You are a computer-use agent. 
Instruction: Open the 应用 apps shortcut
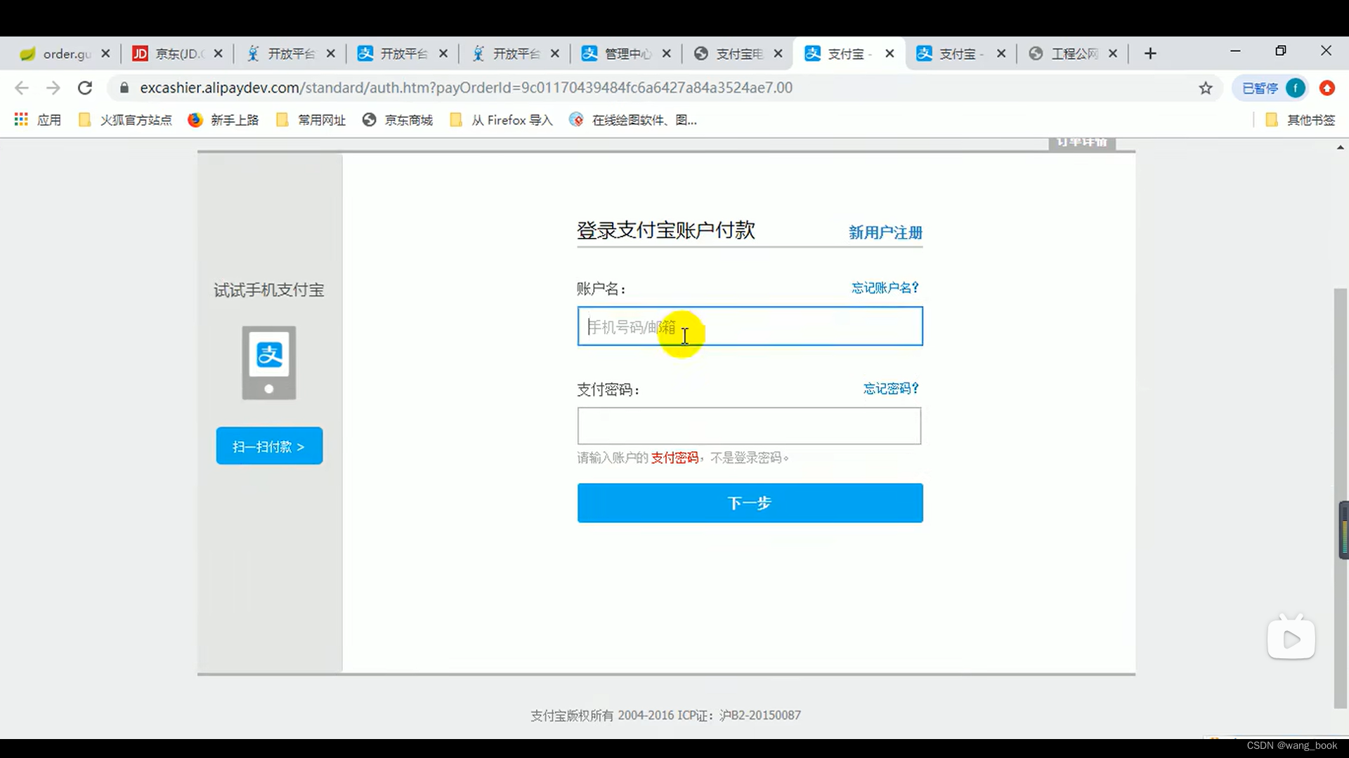pyautogui.click(x=38, y=120)
